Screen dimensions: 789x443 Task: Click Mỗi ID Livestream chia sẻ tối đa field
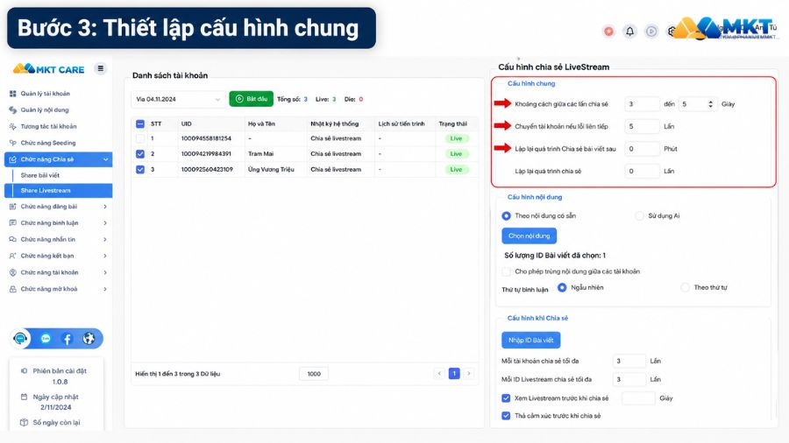click(x=629, y=380)
